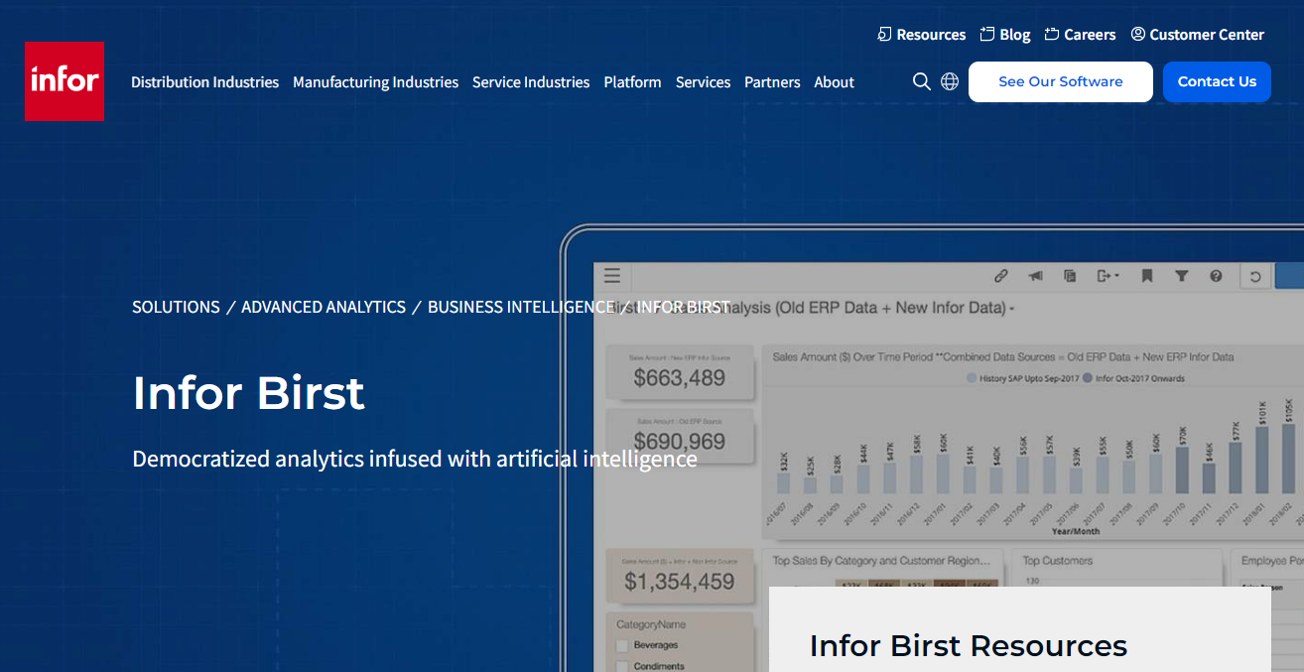Viewport: 1304px width, 672px height.
Task: Open Manufacturing Industries menu
Action: point(375,82)
